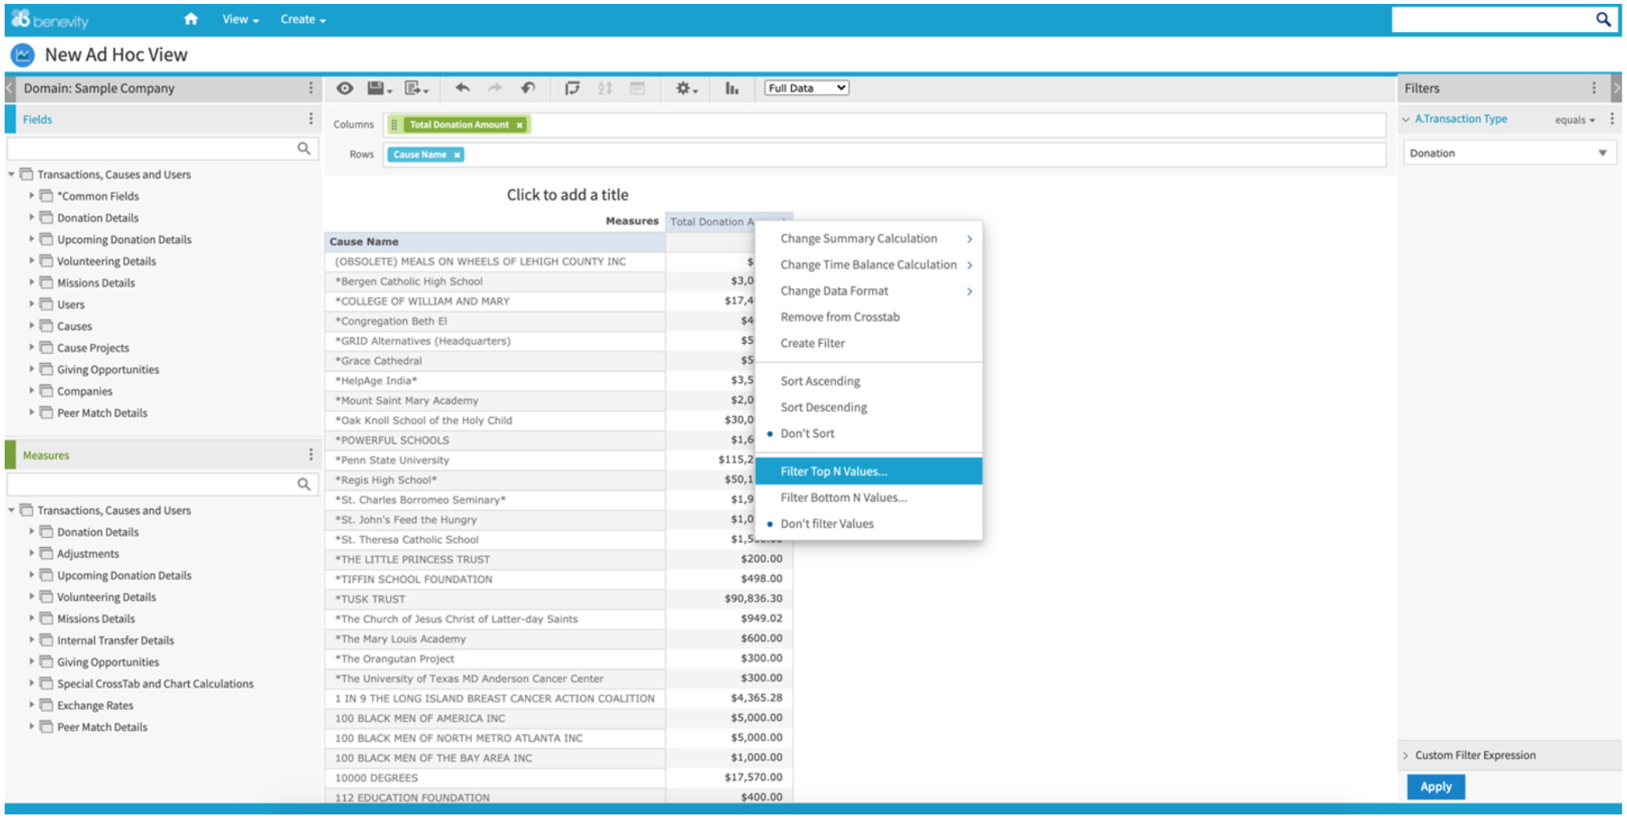Image resolution: width=1627 pixels, height=823 pixels.
Task: Toggle display mode with the eye icon
Action: [345, 88]
